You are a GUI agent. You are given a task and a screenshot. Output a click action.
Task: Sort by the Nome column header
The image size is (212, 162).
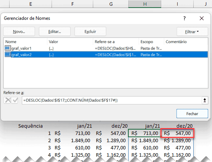pyautogui.click(x=26, y=42)
